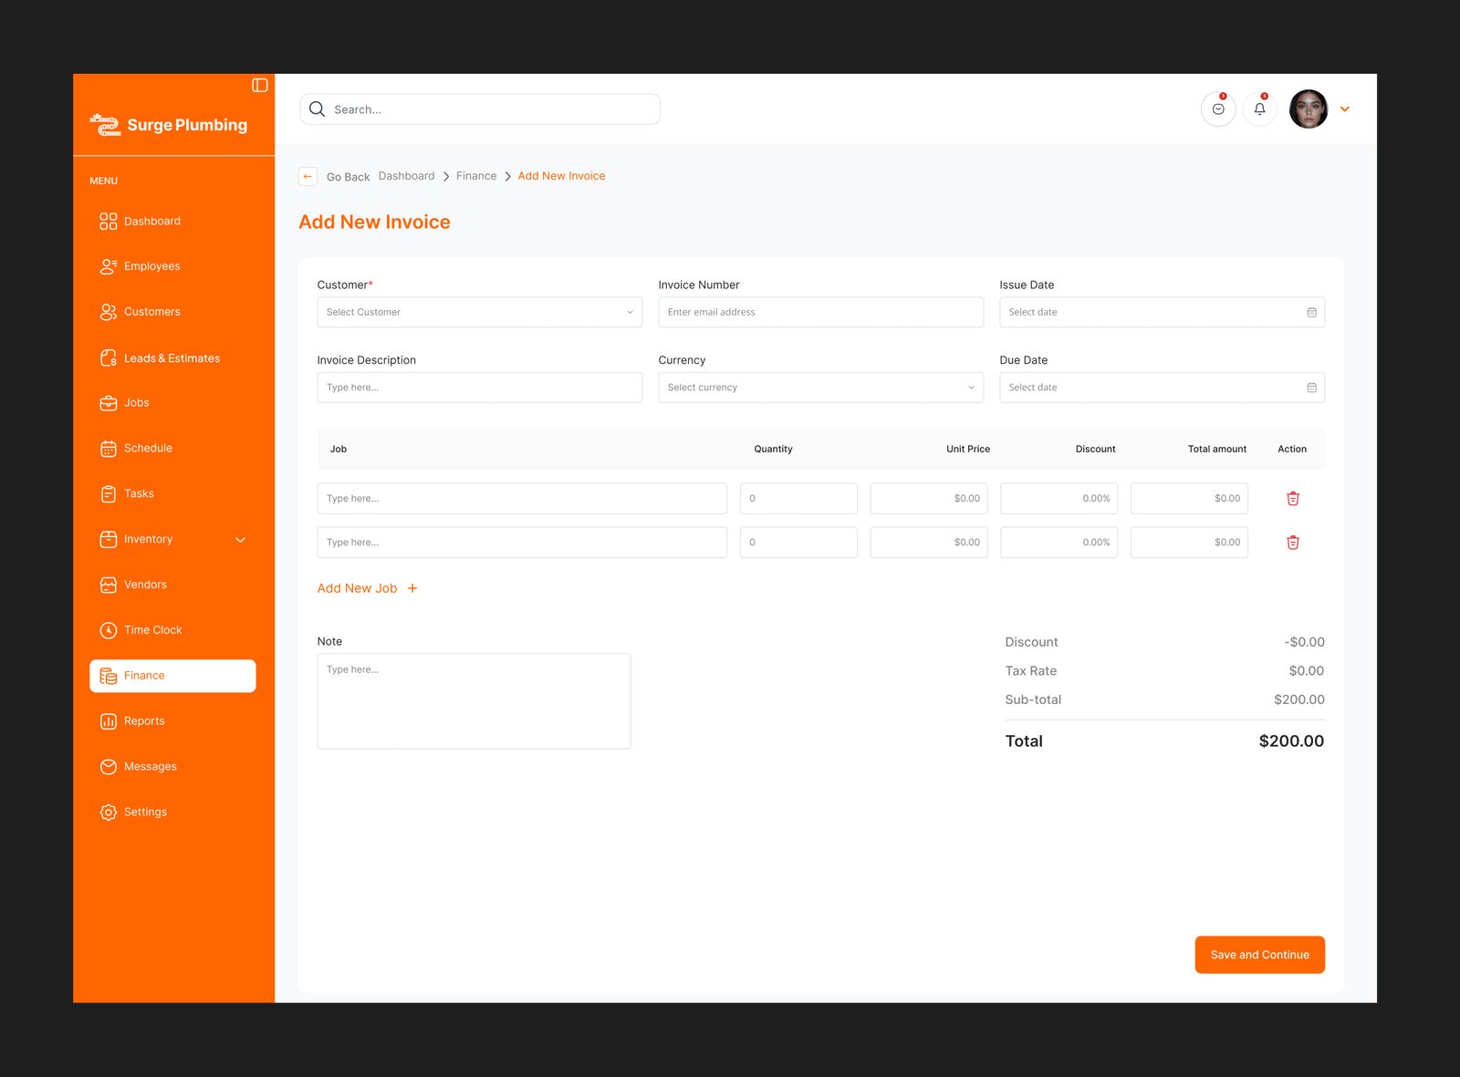Open the profile menu chevron
The width and height of the screenshot is (1460, 1077).
tap(1344, 109)
